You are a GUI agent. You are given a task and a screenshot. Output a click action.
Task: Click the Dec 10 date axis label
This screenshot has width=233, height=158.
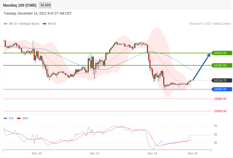coord(37,153)
